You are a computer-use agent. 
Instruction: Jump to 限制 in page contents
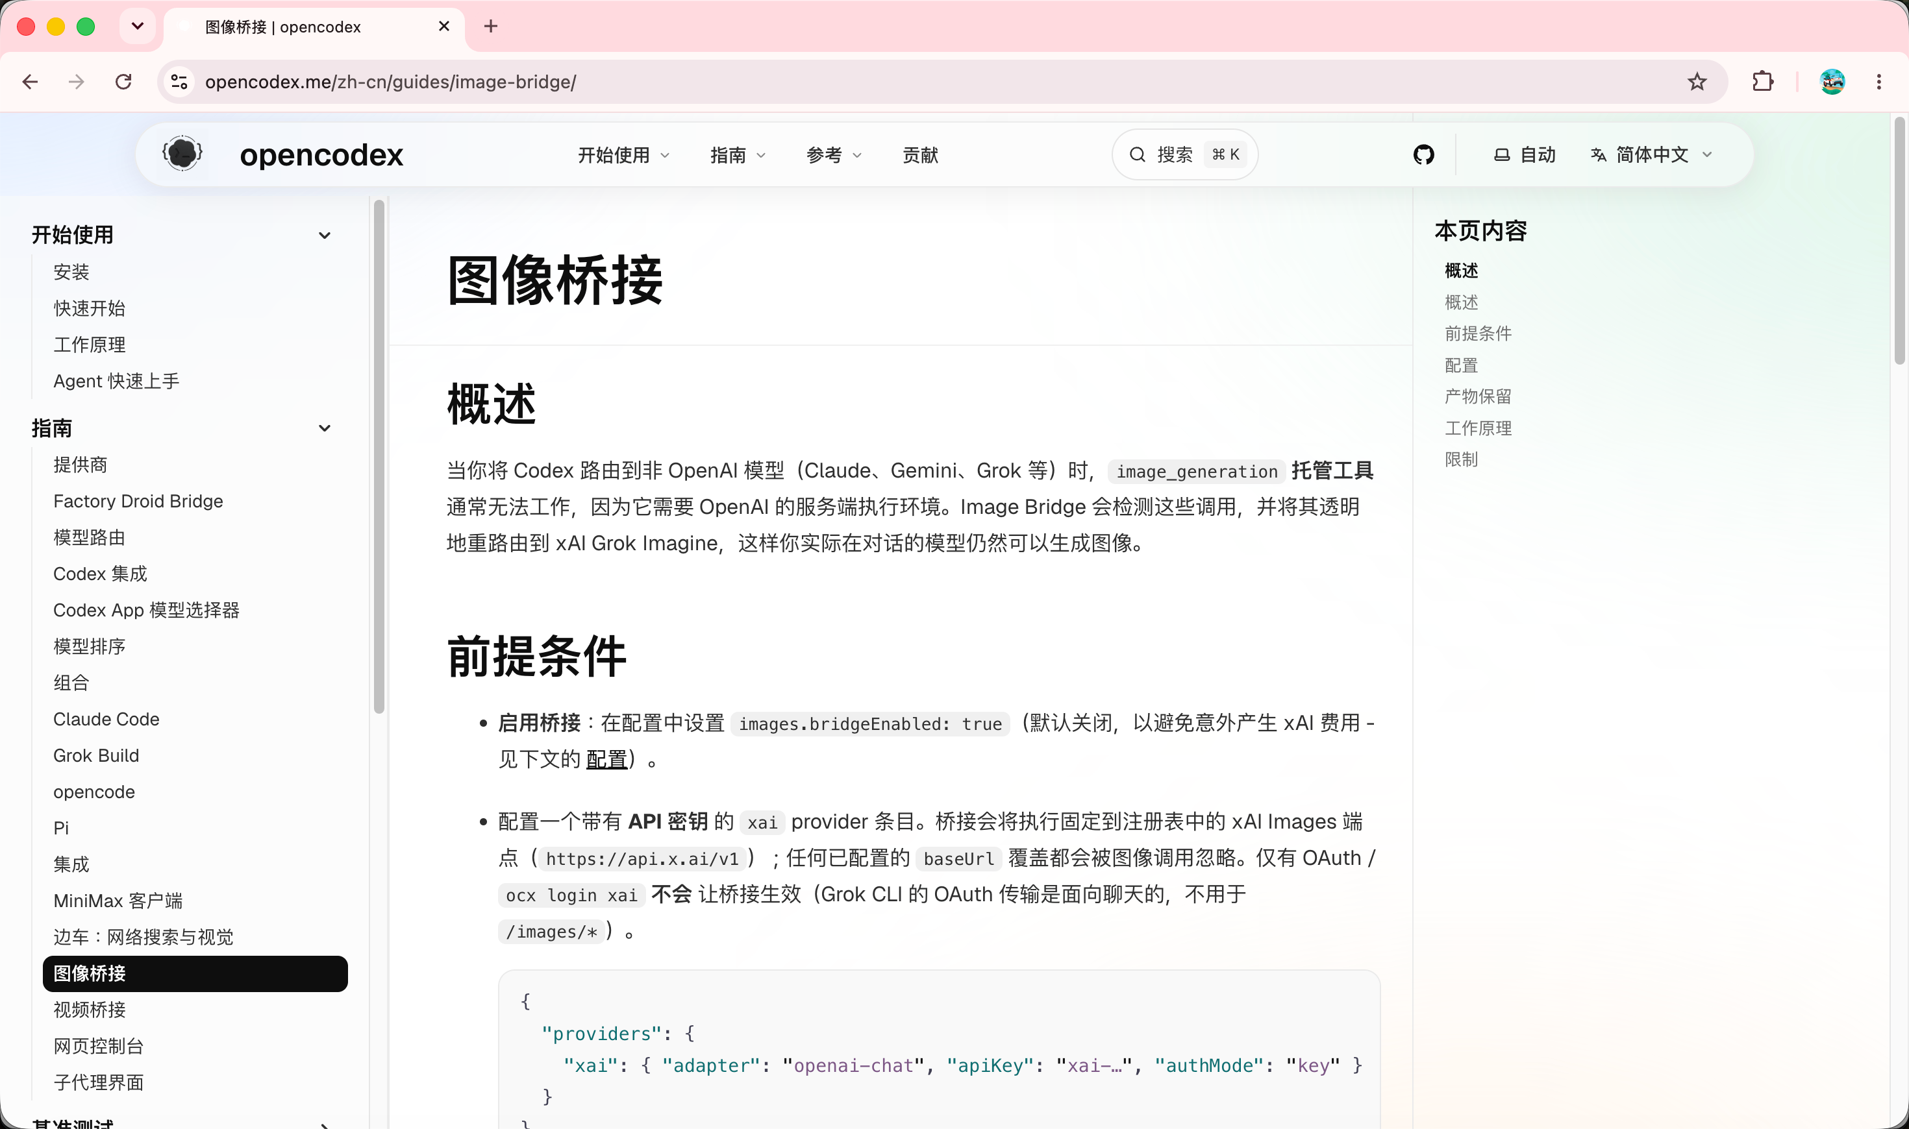tap(1462, 459)
